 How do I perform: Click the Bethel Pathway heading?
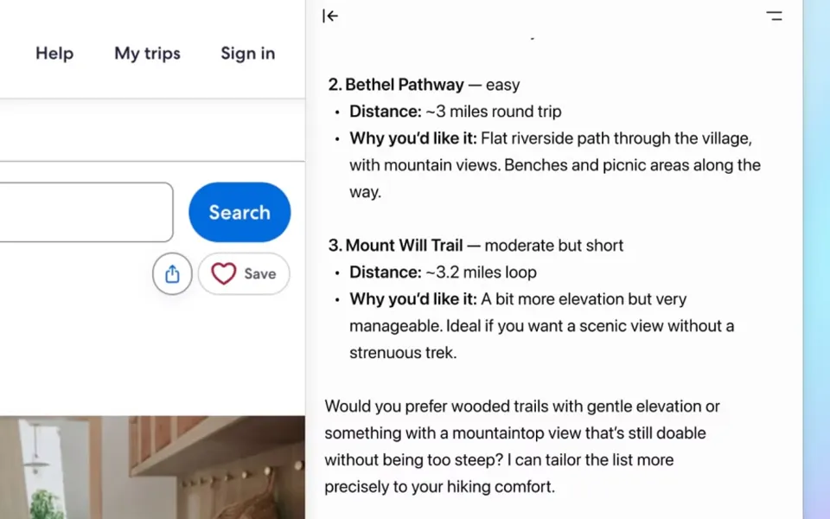coord(404,85)
